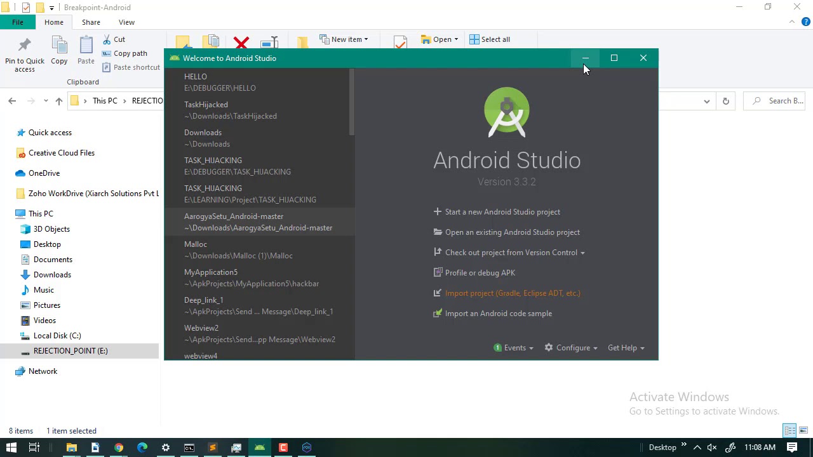Open Command Prompt from the taskbar
The height and width of the screenshot is (457, 813).
click(x=189, y=447)
